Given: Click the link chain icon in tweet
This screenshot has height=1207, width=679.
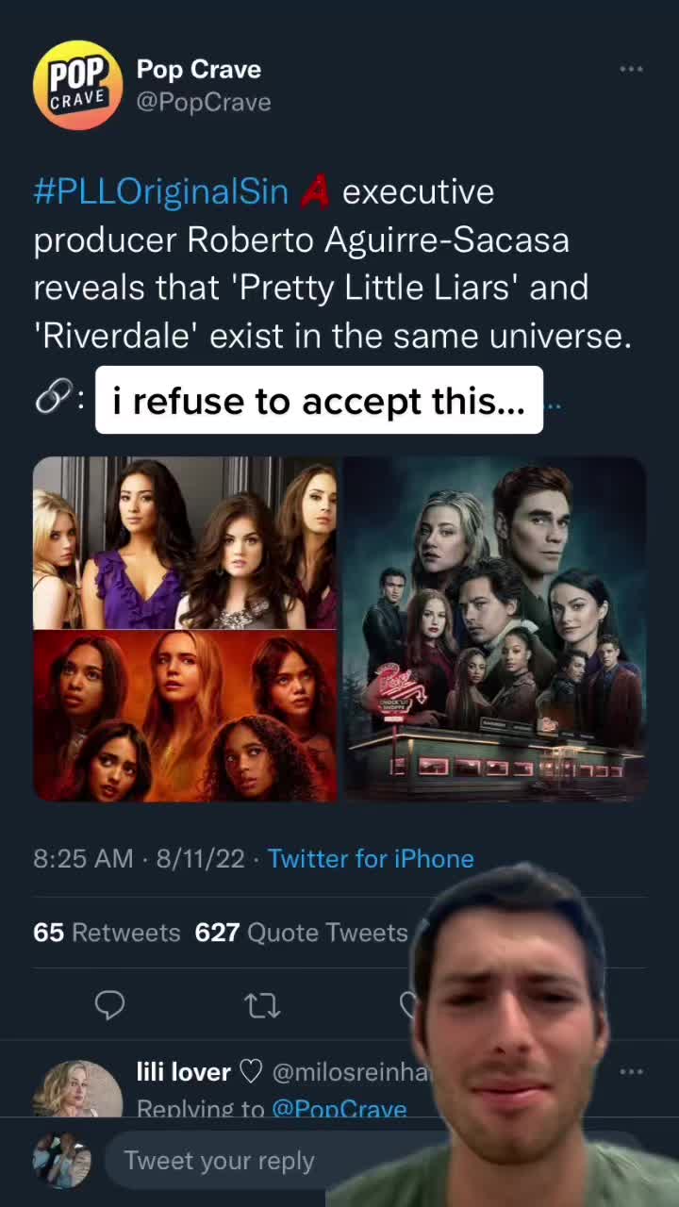Looking at the screenshot, I should [49, 400].
